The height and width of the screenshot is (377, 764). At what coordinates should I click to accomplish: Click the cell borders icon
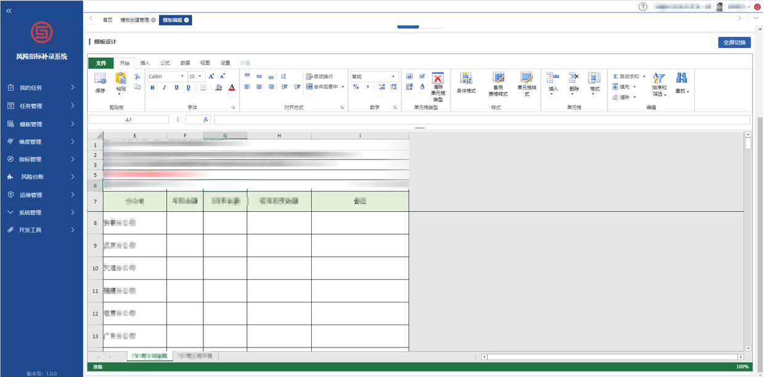coord(203,87)
